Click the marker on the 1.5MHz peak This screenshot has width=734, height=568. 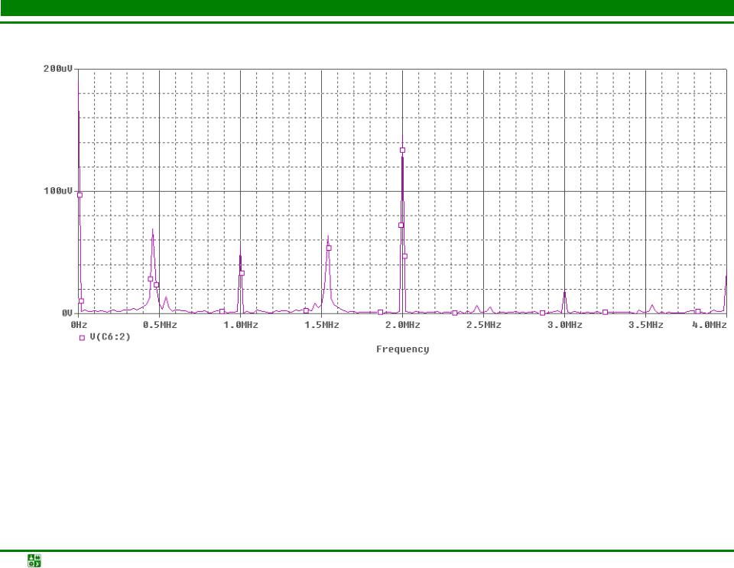(329, 248)
